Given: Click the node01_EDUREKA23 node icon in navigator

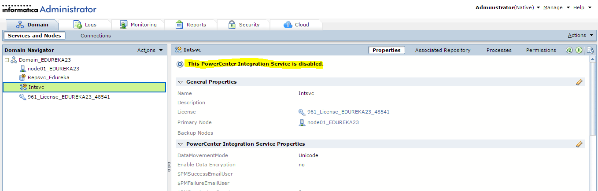Looking at the screenshot, I should pyautogui.click(x=22, y=69).
